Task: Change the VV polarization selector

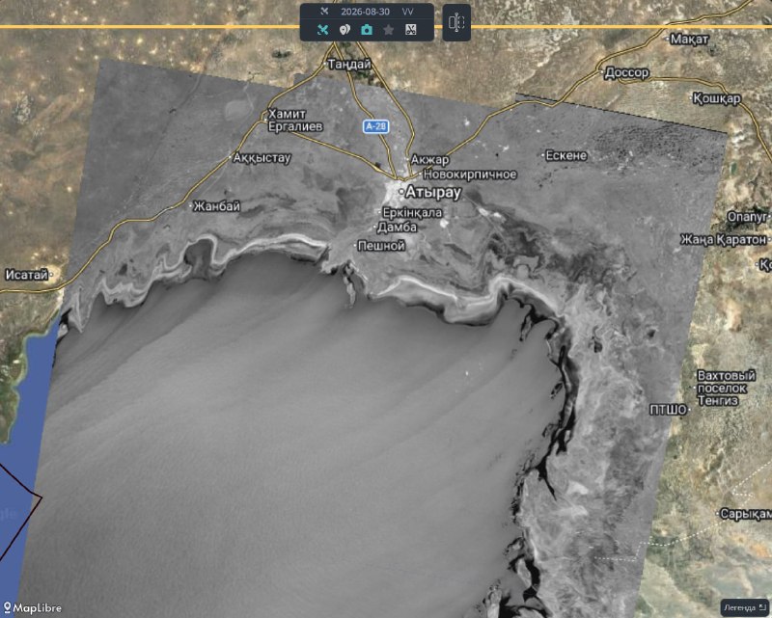Action: click(x=407, y=12)
